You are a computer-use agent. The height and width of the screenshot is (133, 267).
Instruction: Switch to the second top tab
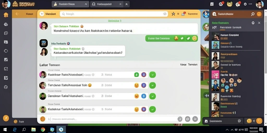click(107, 4)
